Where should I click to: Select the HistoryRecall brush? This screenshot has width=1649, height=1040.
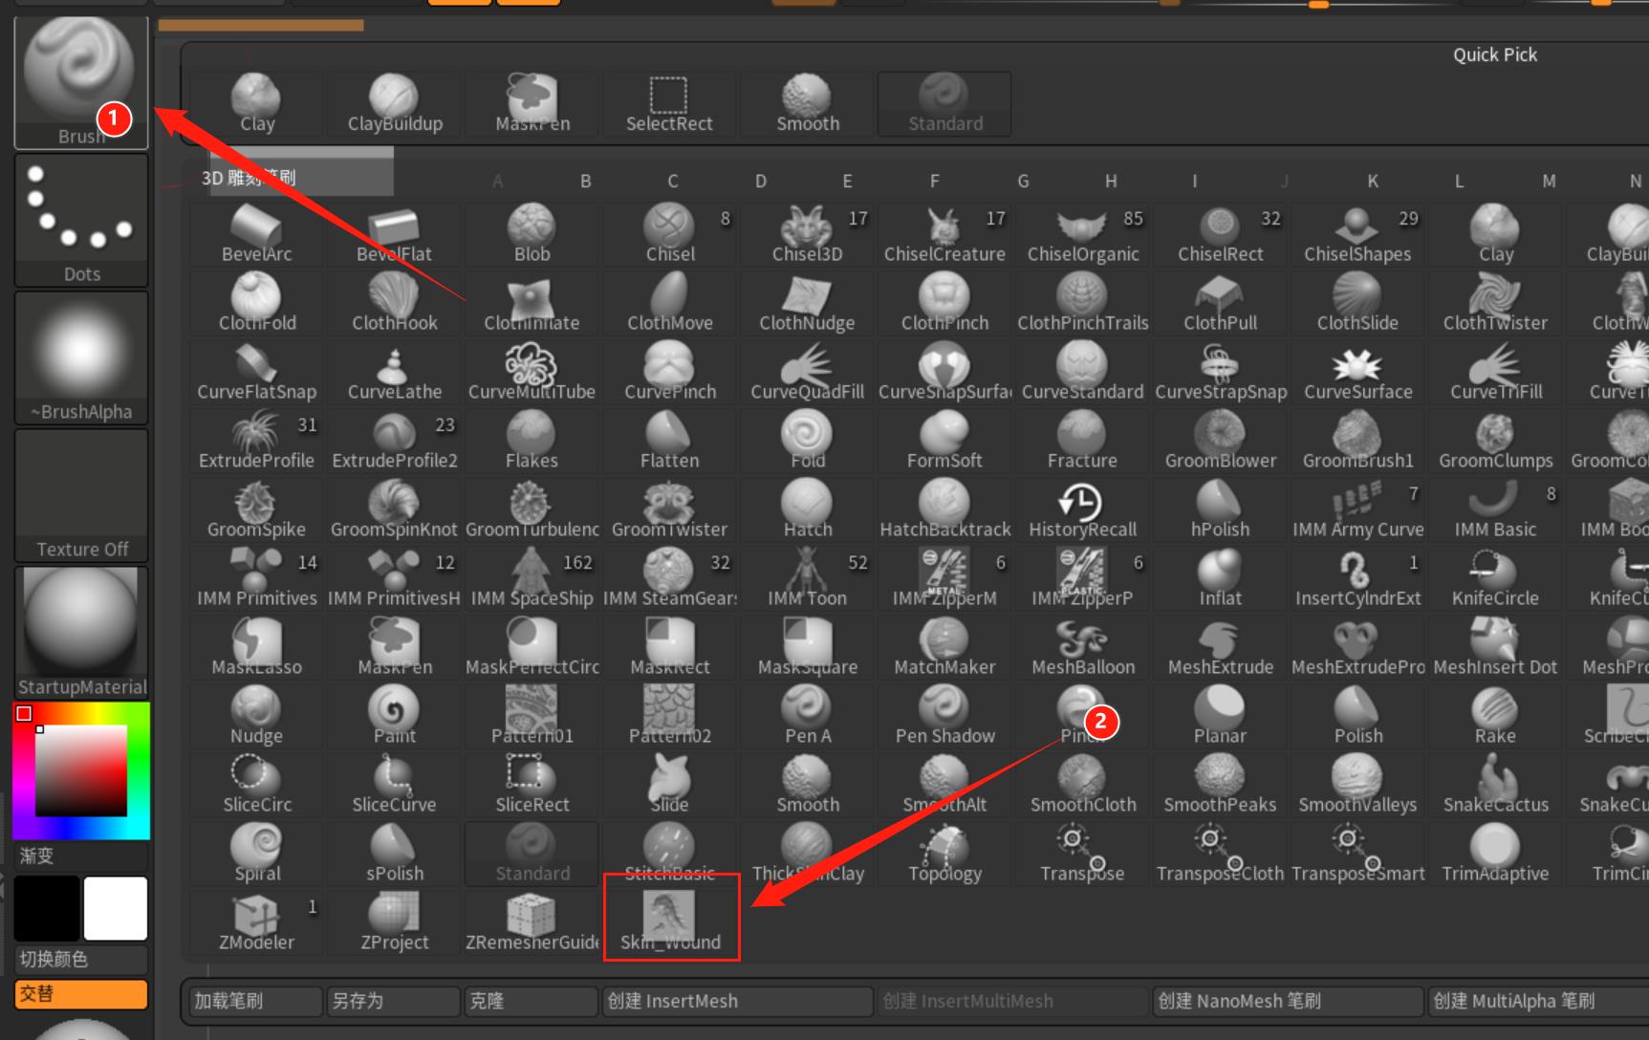1082,509
